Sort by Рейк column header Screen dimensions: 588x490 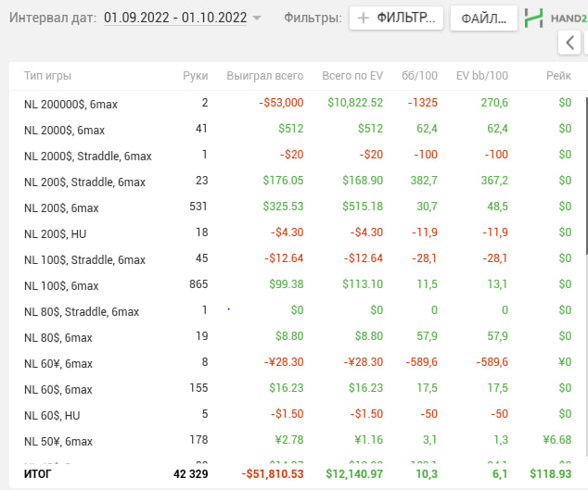click(x=558, y=76)
